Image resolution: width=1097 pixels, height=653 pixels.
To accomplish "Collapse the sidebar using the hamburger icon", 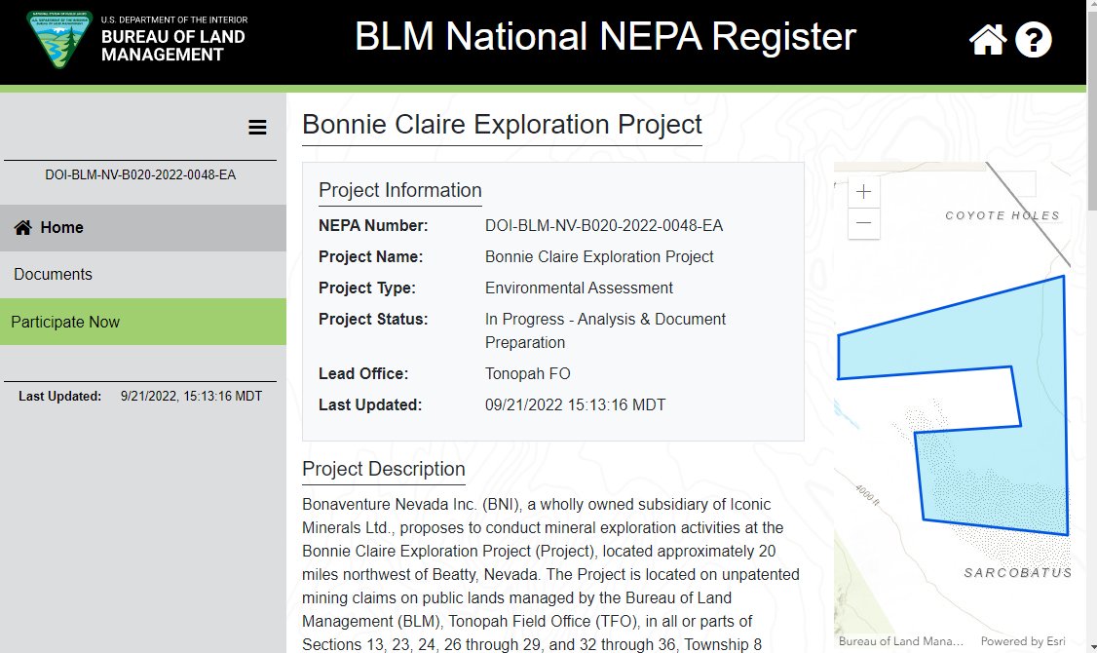I will click(257, 127).
